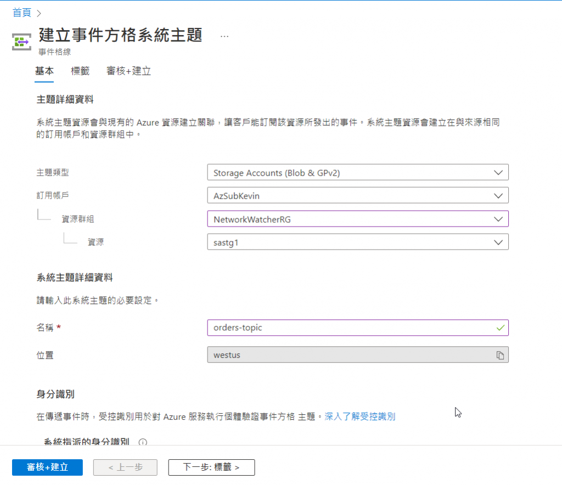Click the 訂用帳戶 field label

(x=53, y=195)
